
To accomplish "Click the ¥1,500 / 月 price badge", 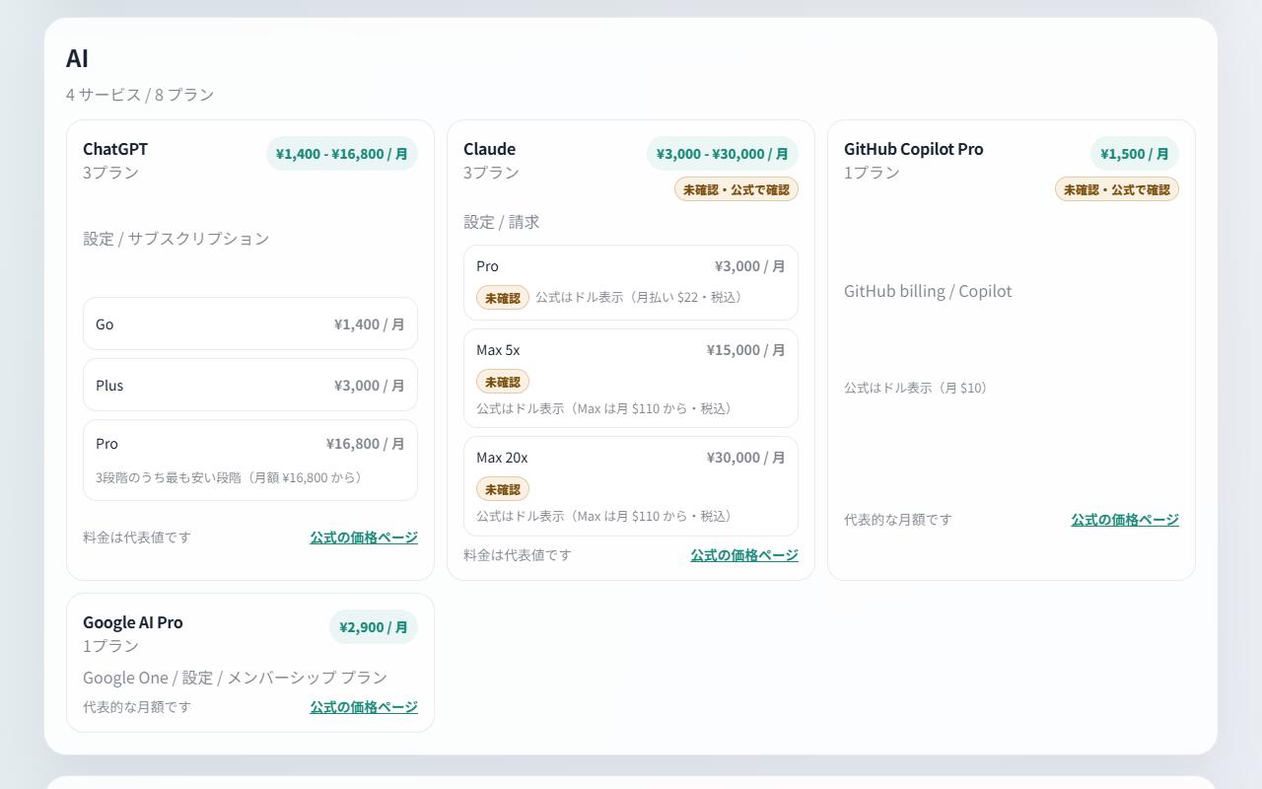I will click(1135, 154).
